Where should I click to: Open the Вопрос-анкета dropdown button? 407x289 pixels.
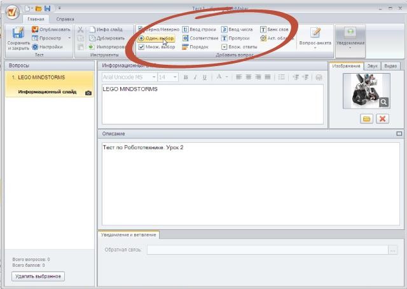click(315, 38)
